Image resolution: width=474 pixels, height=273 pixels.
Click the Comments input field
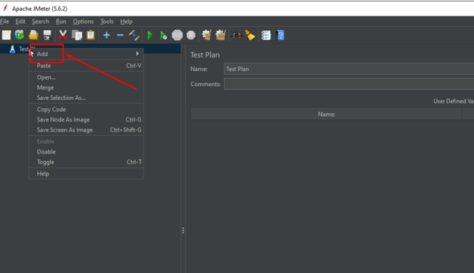pyautogui.click(x=349, y=84)
